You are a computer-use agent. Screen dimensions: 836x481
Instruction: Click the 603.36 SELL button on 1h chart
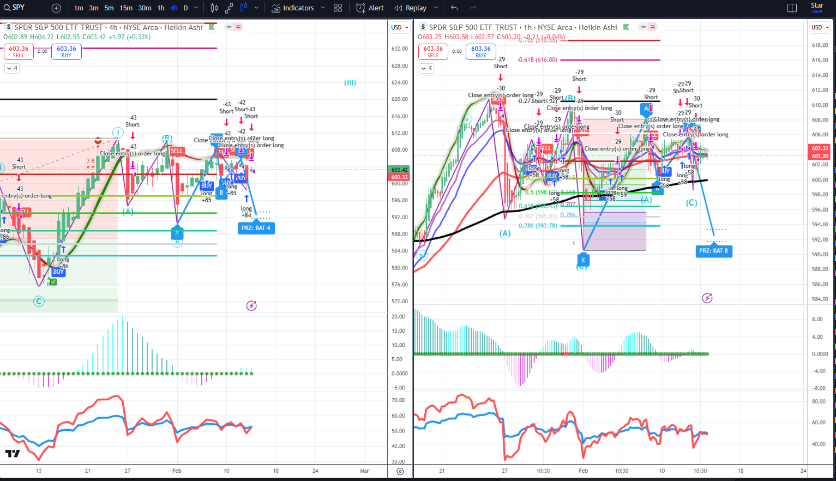(x=433, y=51)
